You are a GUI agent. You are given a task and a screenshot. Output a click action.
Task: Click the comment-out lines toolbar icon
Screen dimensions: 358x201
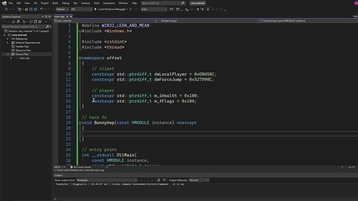(197, 9)
